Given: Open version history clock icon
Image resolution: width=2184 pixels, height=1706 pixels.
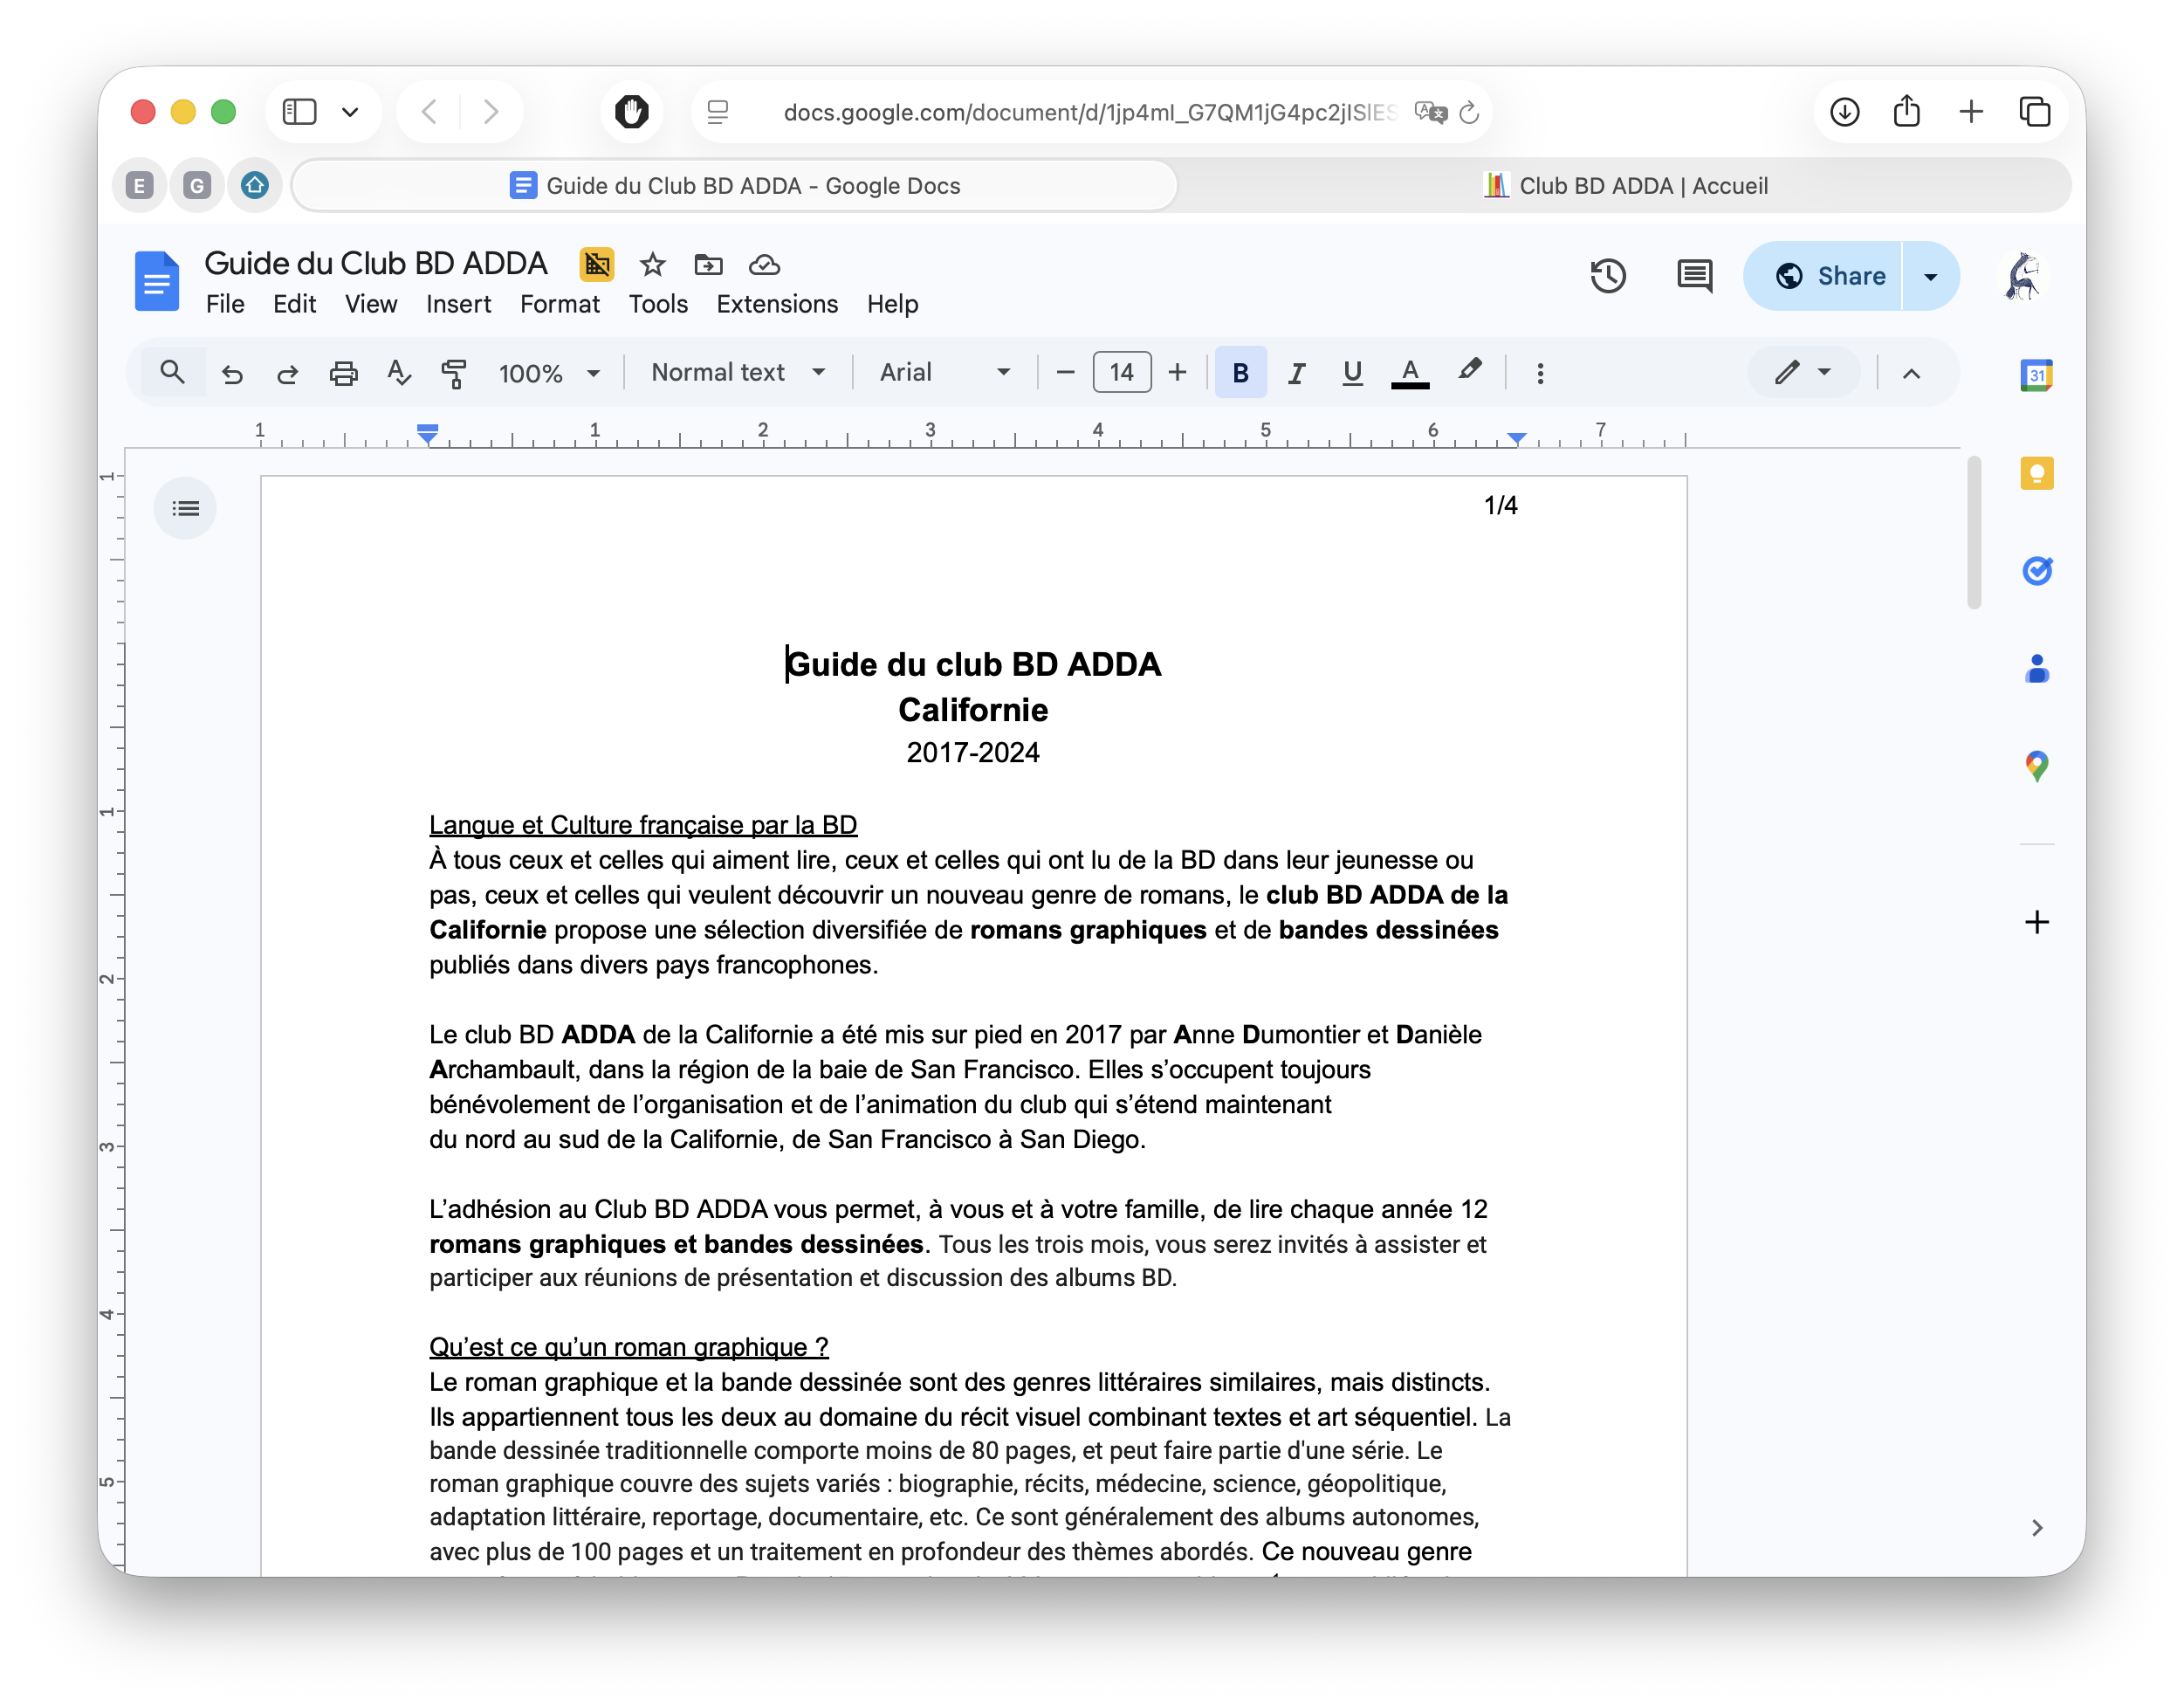Looking at the screenshot, I should click(1607, 276).
